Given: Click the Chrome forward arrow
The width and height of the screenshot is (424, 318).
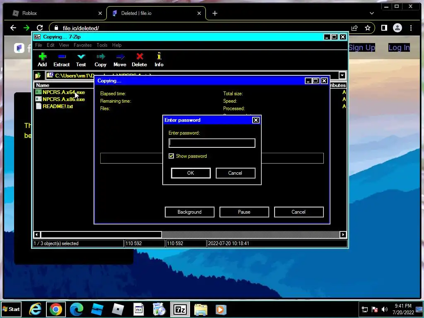Looking at the screenshot, I should [26, 28].
